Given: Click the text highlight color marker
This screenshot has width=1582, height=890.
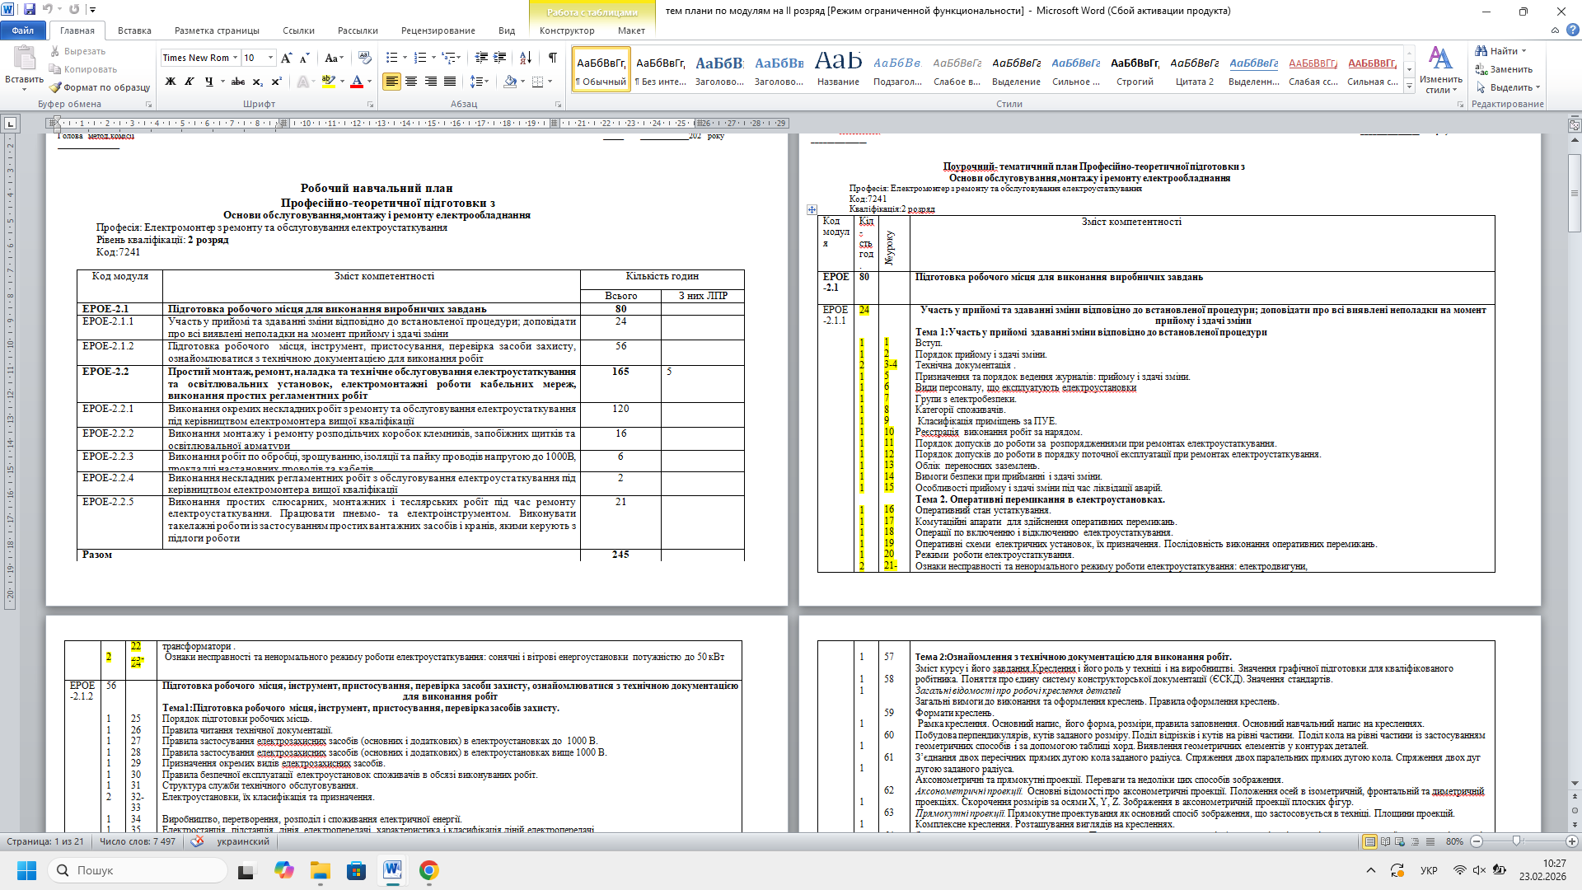Looking at the screenshot, I should (x=328, y=82).
